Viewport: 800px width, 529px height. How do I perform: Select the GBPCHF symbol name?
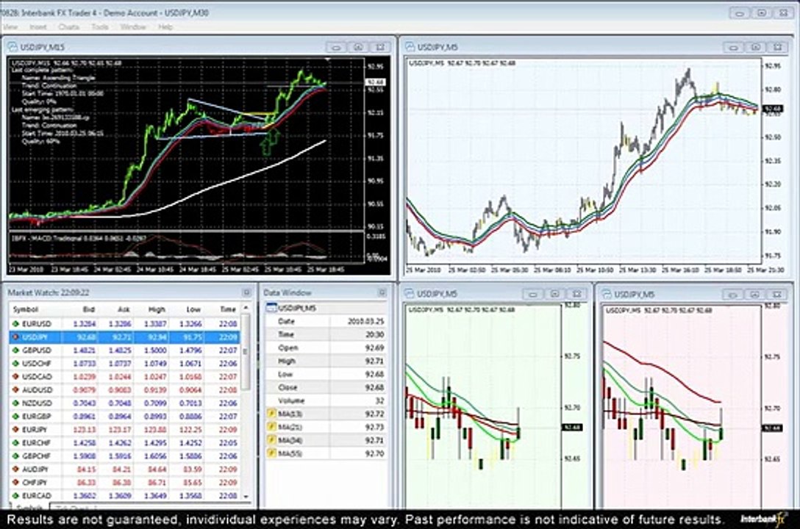[37, 456]
